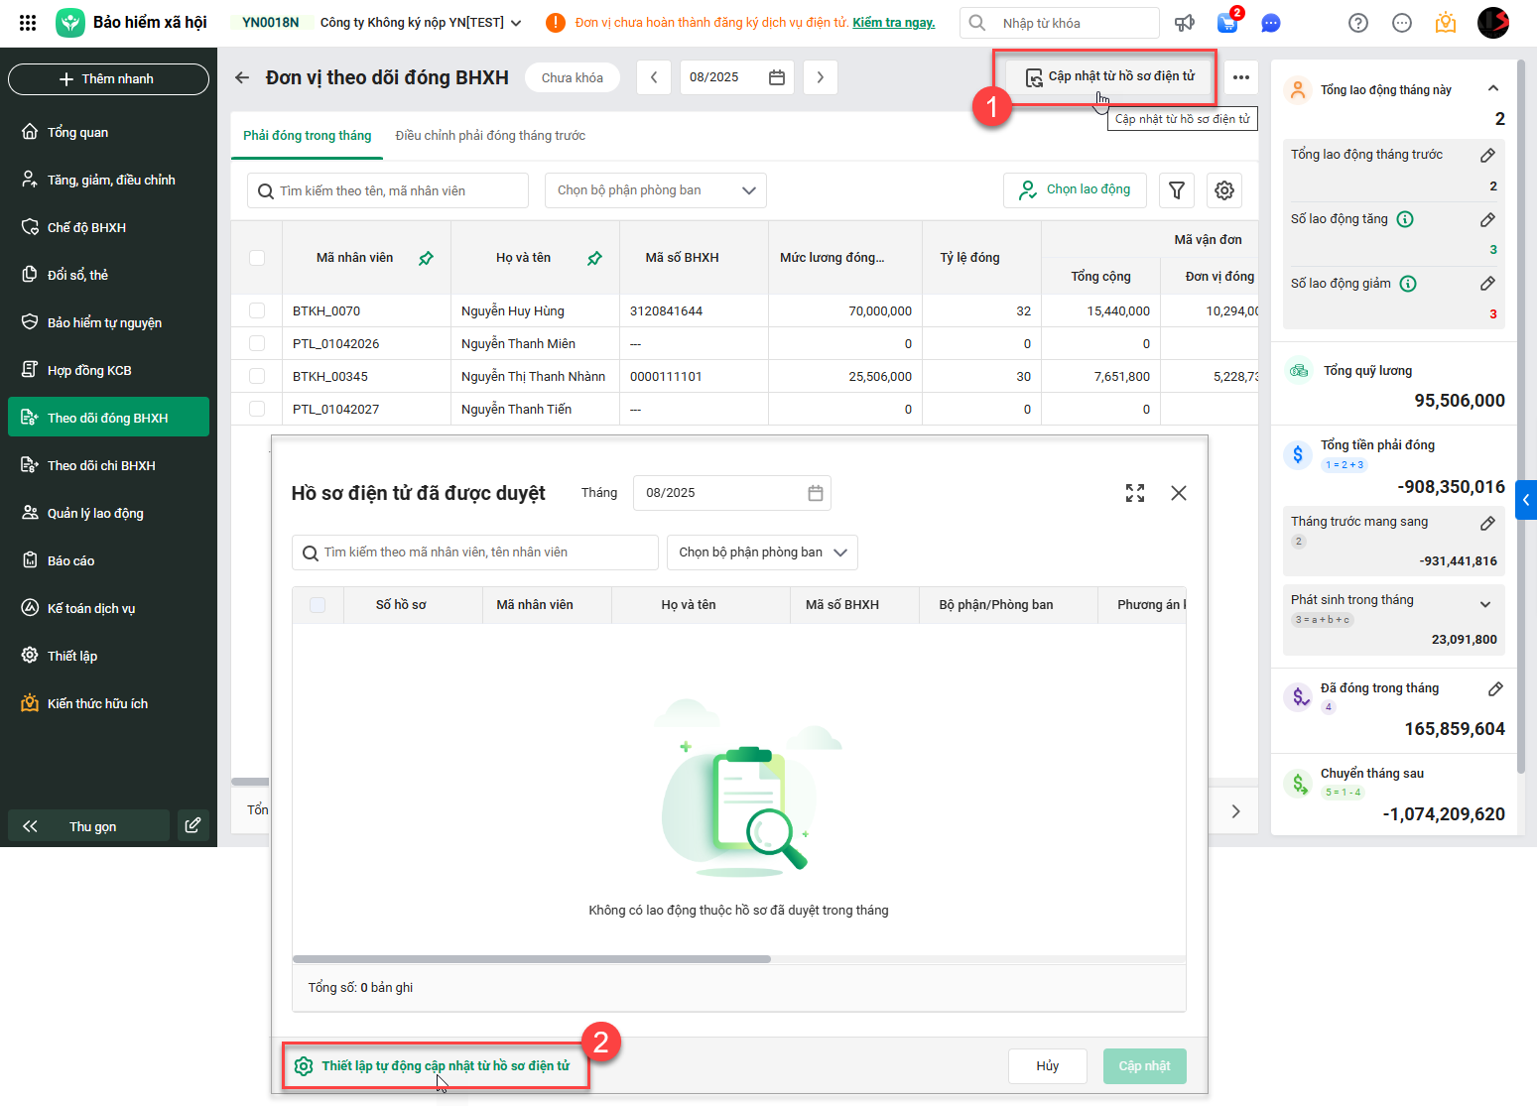The width and height of the screenshot is (1537, 1106).
Task: Open dialog Chọn bộ phận phòng ban dropdown
Action: pyautogui.click(x=762, y=553)
